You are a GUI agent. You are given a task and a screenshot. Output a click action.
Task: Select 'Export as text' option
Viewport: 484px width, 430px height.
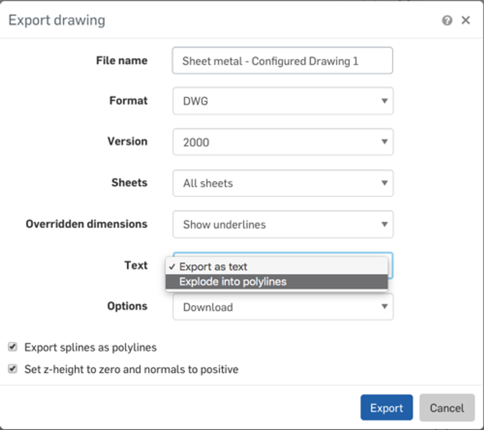point(213,267)
